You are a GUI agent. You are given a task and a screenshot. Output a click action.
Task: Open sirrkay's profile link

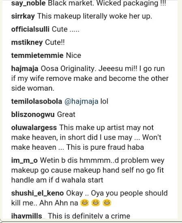[23, 16]
